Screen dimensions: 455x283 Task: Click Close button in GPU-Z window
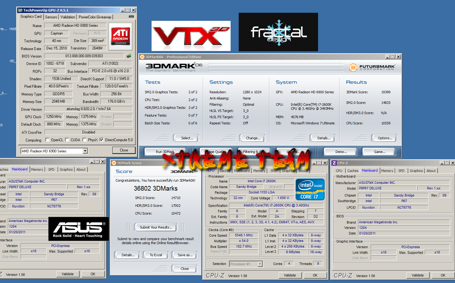124,150
